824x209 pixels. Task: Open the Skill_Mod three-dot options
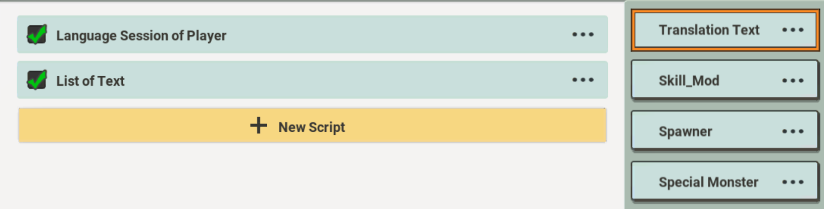(792, 81)
